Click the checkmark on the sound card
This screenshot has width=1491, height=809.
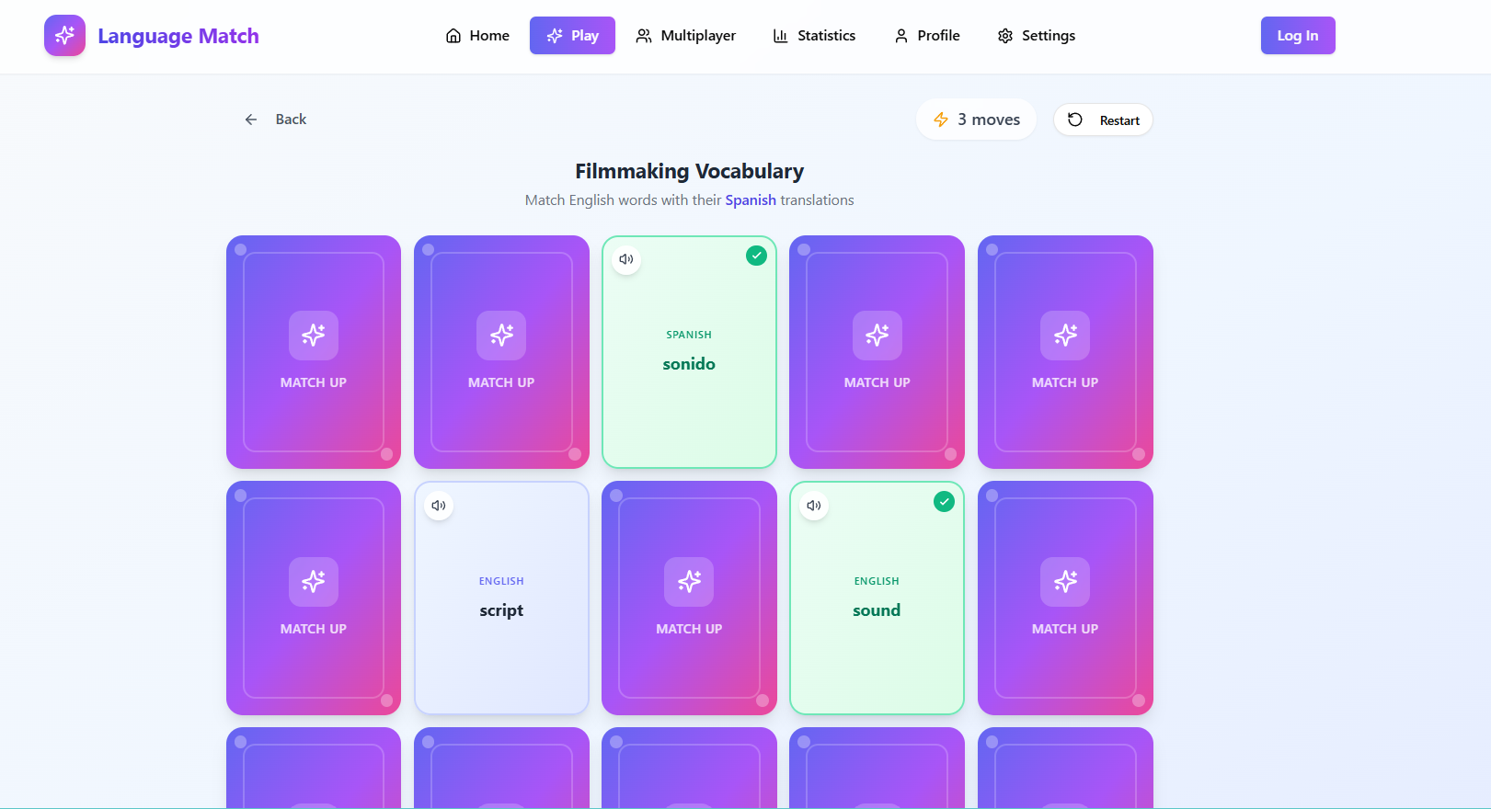pos(944,502)
